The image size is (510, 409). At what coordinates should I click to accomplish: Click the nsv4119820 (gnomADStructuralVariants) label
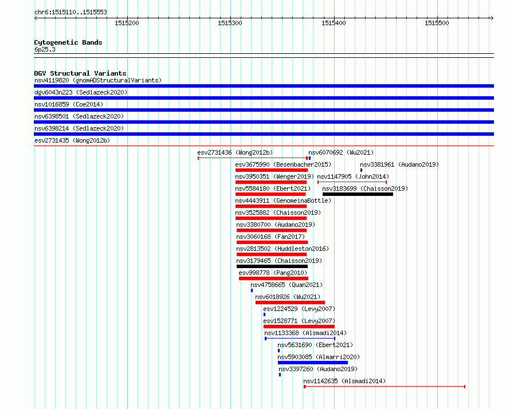coord(98,80)
